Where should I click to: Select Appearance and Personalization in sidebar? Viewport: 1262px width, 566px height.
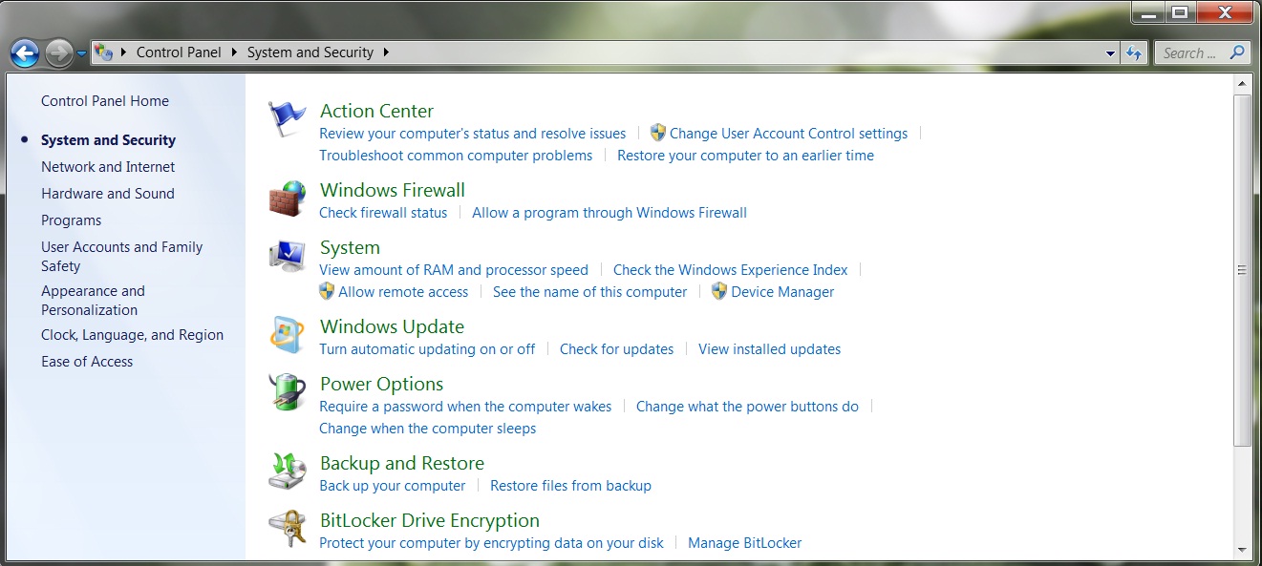click(93, 300)
